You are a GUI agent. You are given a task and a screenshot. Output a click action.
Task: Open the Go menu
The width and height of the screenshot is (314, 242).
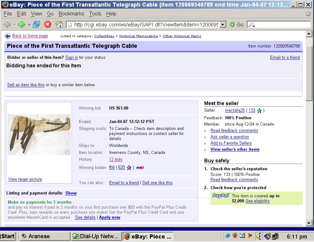50,14
